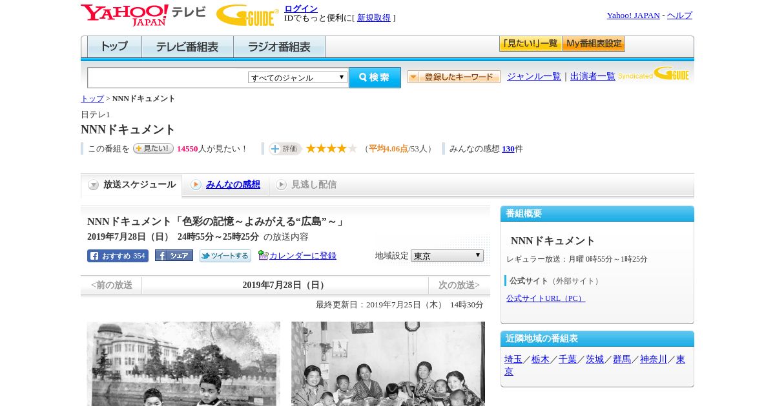Open the 130 comments count link
775x406 pixels.
click(508, 149)
